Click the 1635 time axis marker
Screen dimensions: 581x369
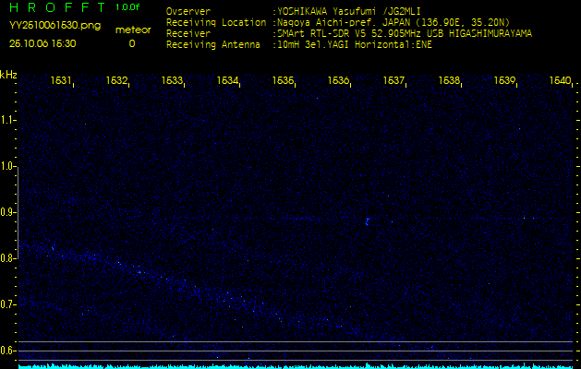click(283, 80)
